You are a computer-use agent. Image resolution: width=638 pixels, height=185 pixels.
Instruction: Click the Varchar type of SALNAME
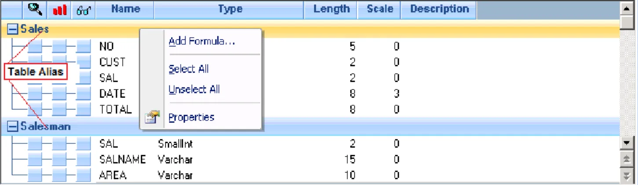(175, 159)
